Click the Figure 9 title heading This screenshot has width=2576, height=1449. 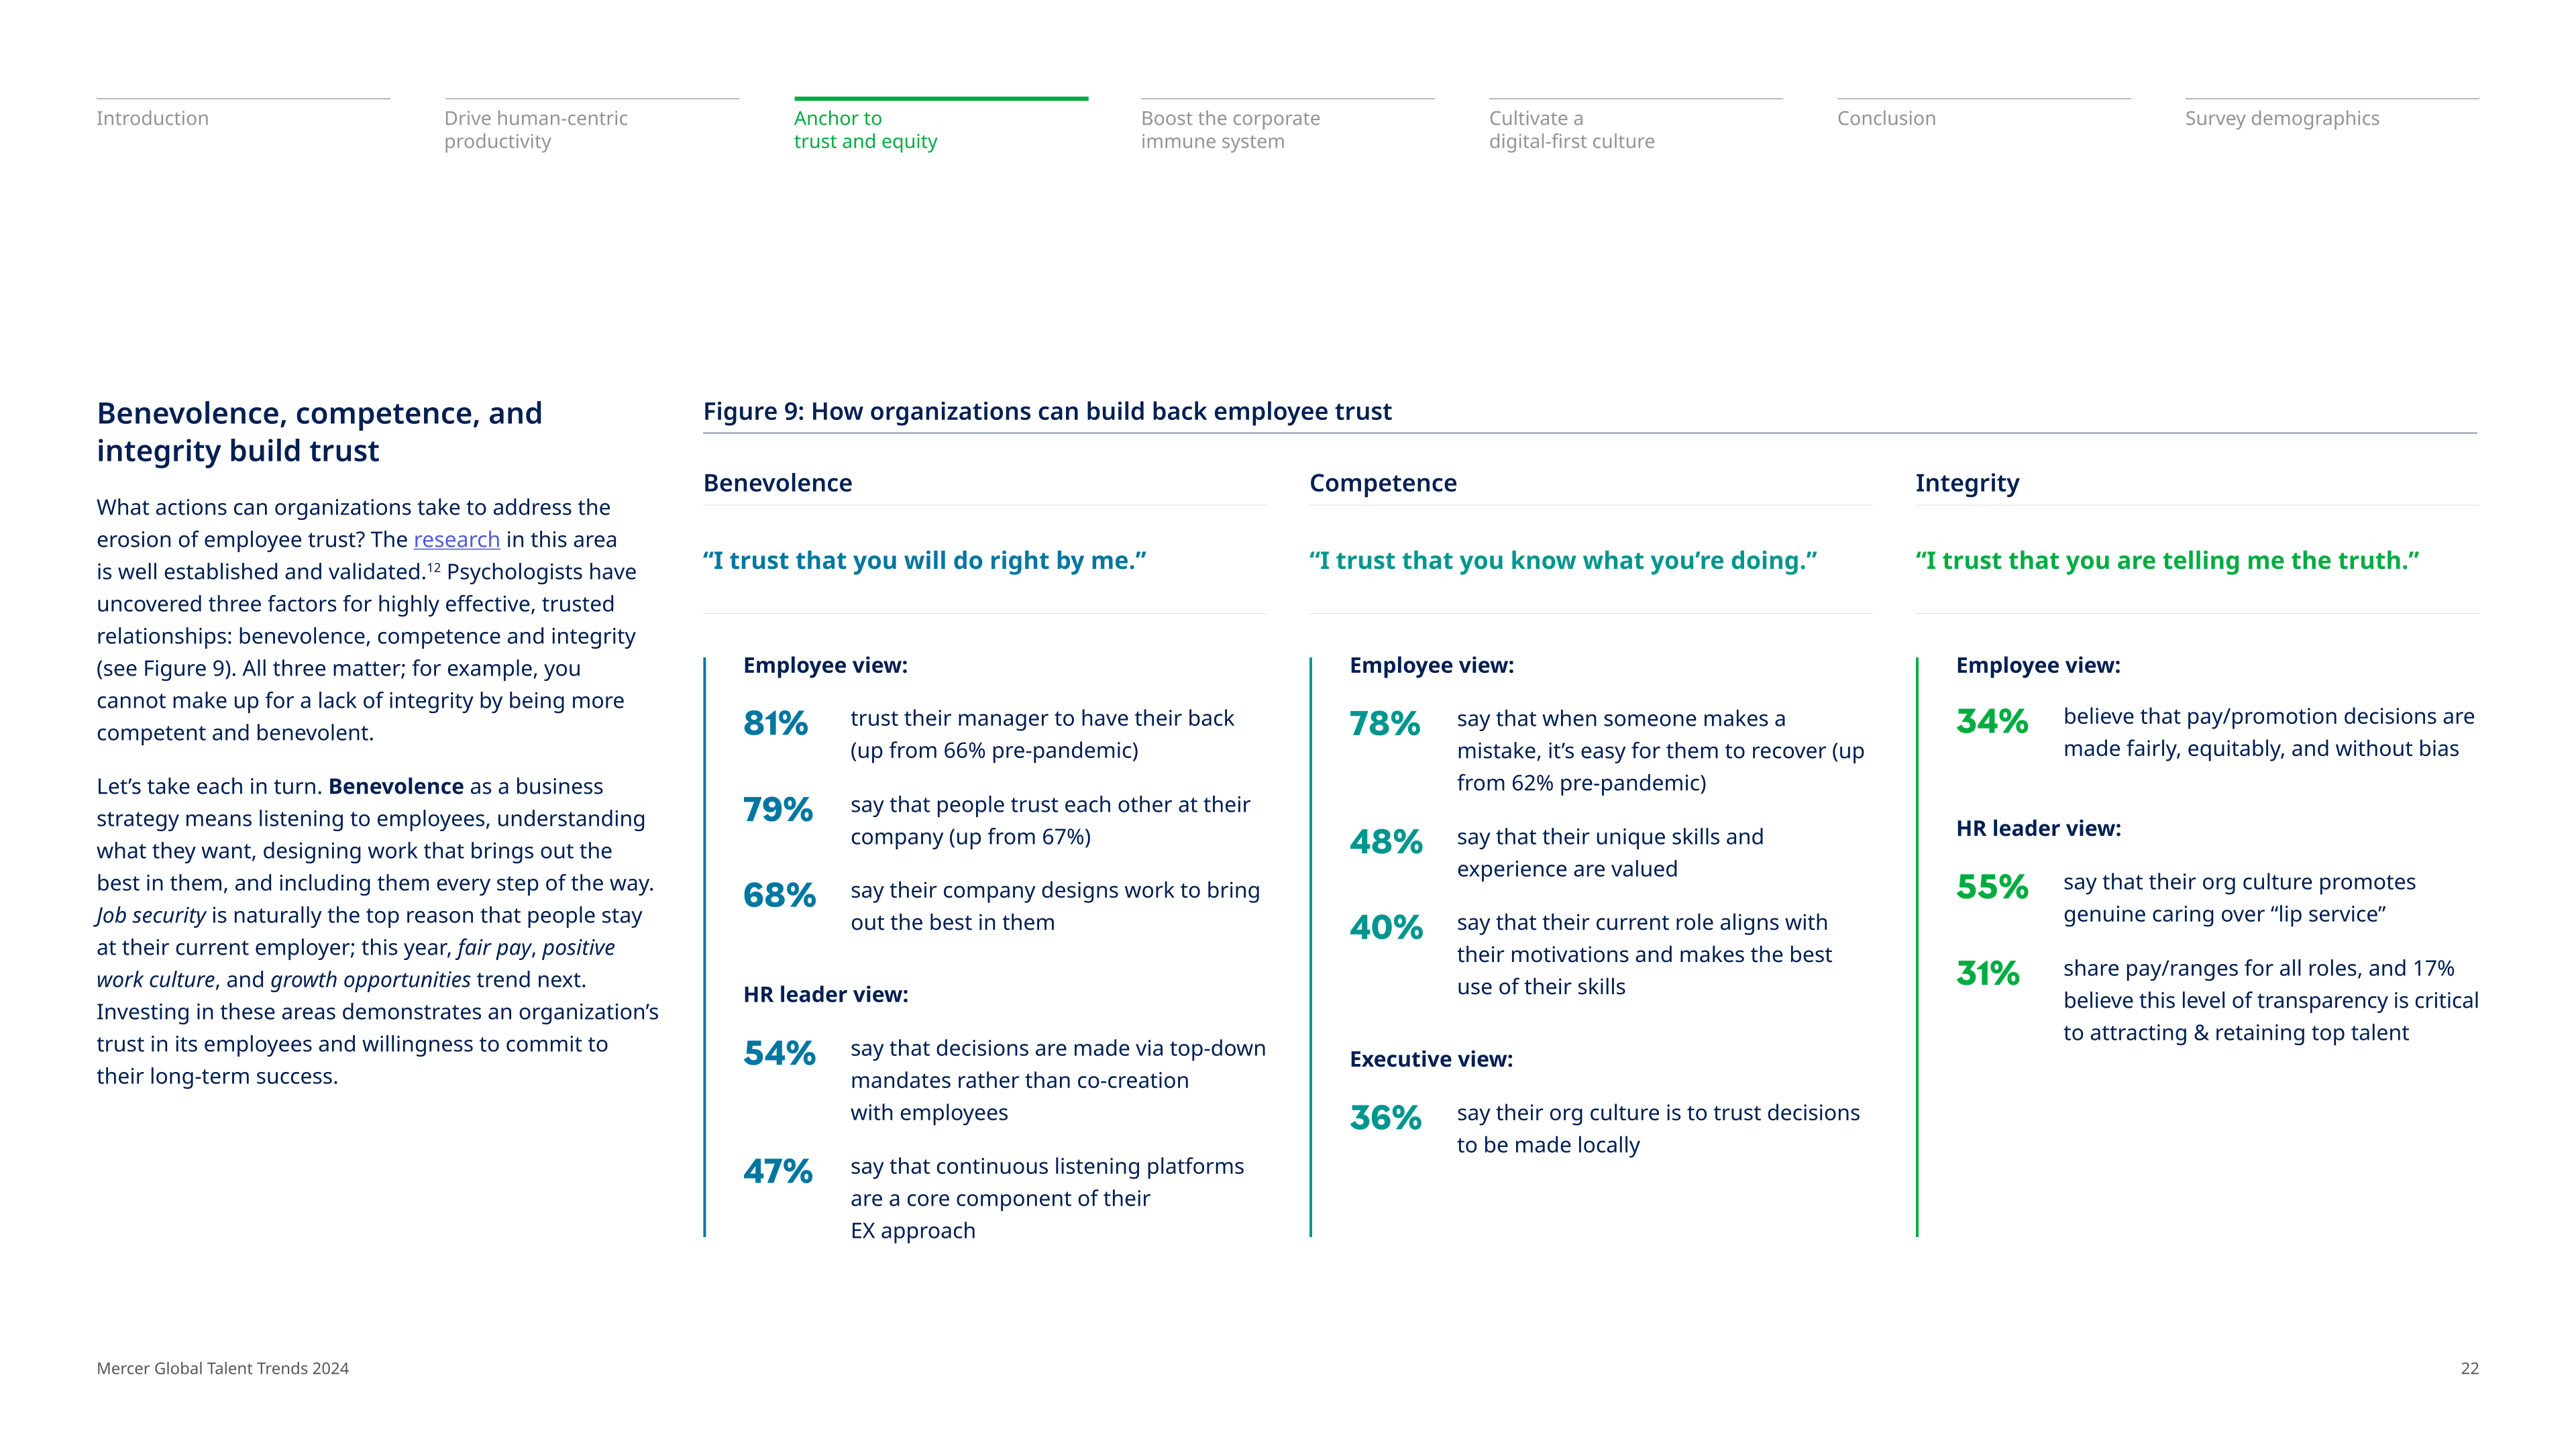pos(1047,412)
